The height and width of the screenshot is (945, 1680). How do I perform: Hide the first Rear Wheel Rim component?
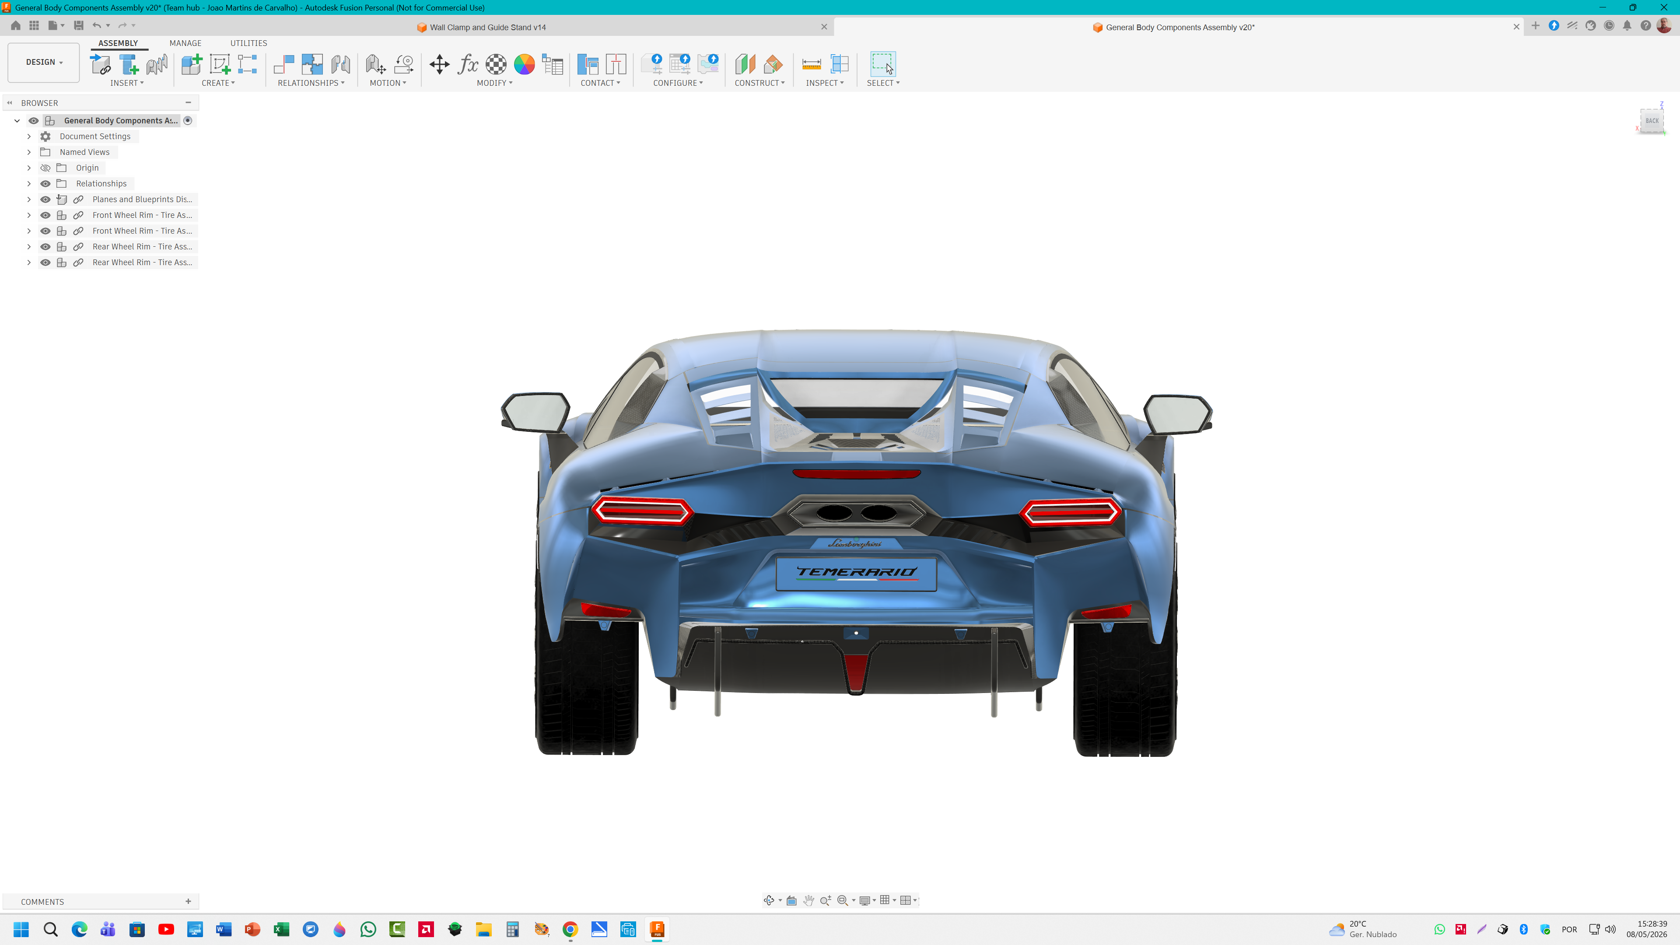(45, 246)
